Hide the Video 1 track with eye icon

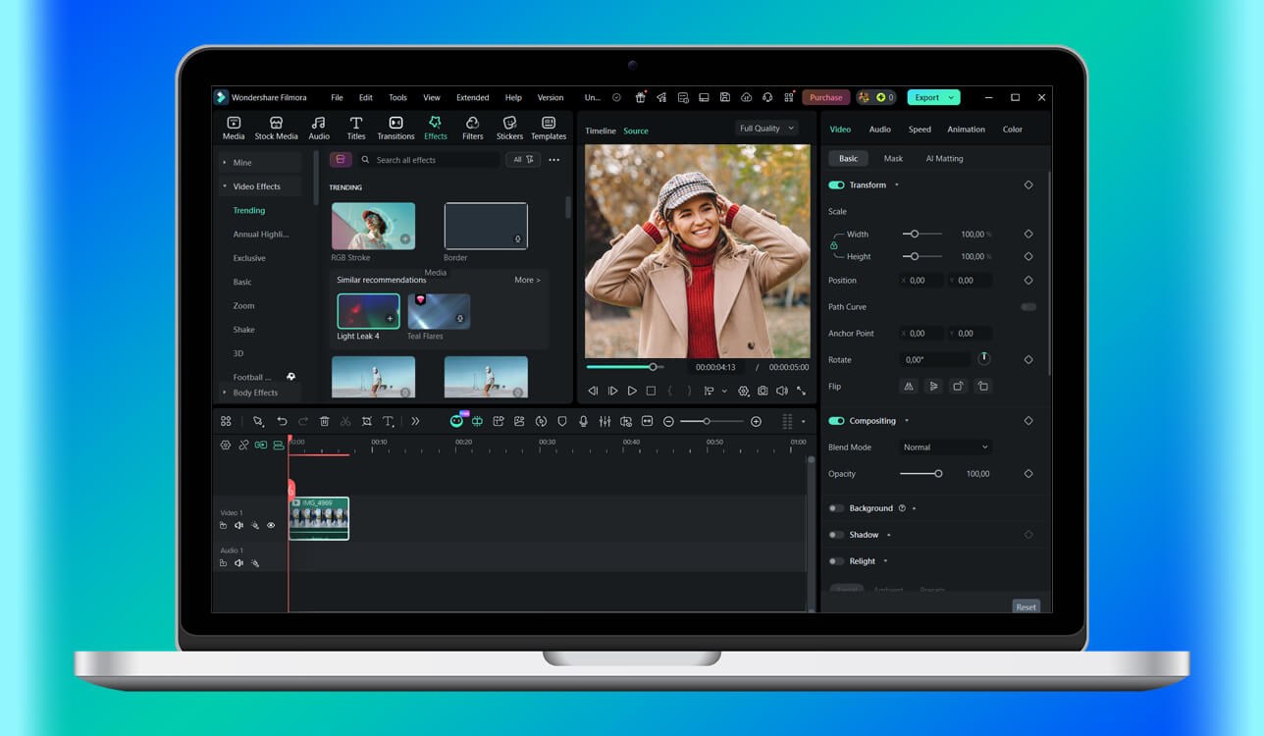(x=271, y=525)
